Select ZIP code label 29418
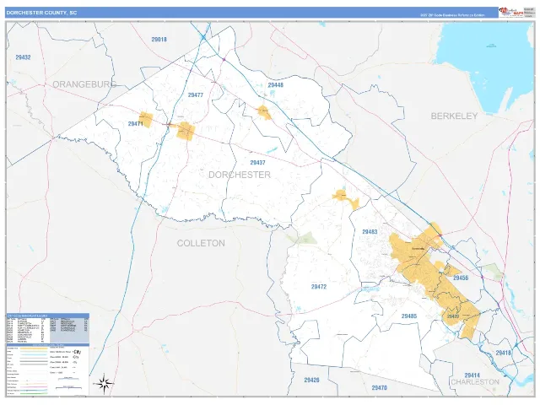540x405 pixels. pyautogui.click(x=503, y=353)
